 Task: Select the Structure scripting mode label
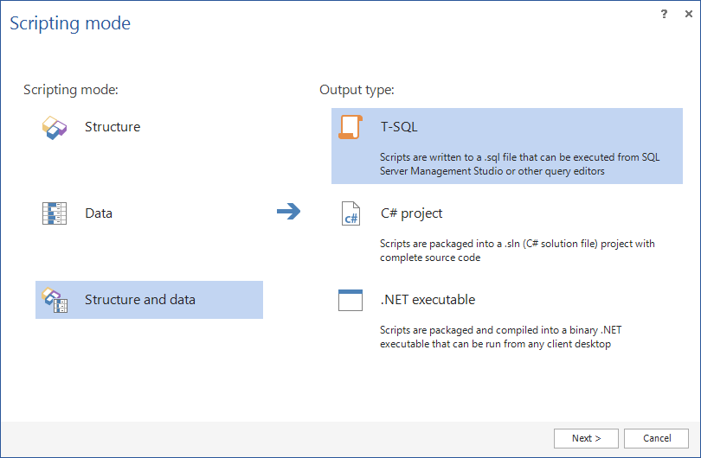[x=113, y=127]
